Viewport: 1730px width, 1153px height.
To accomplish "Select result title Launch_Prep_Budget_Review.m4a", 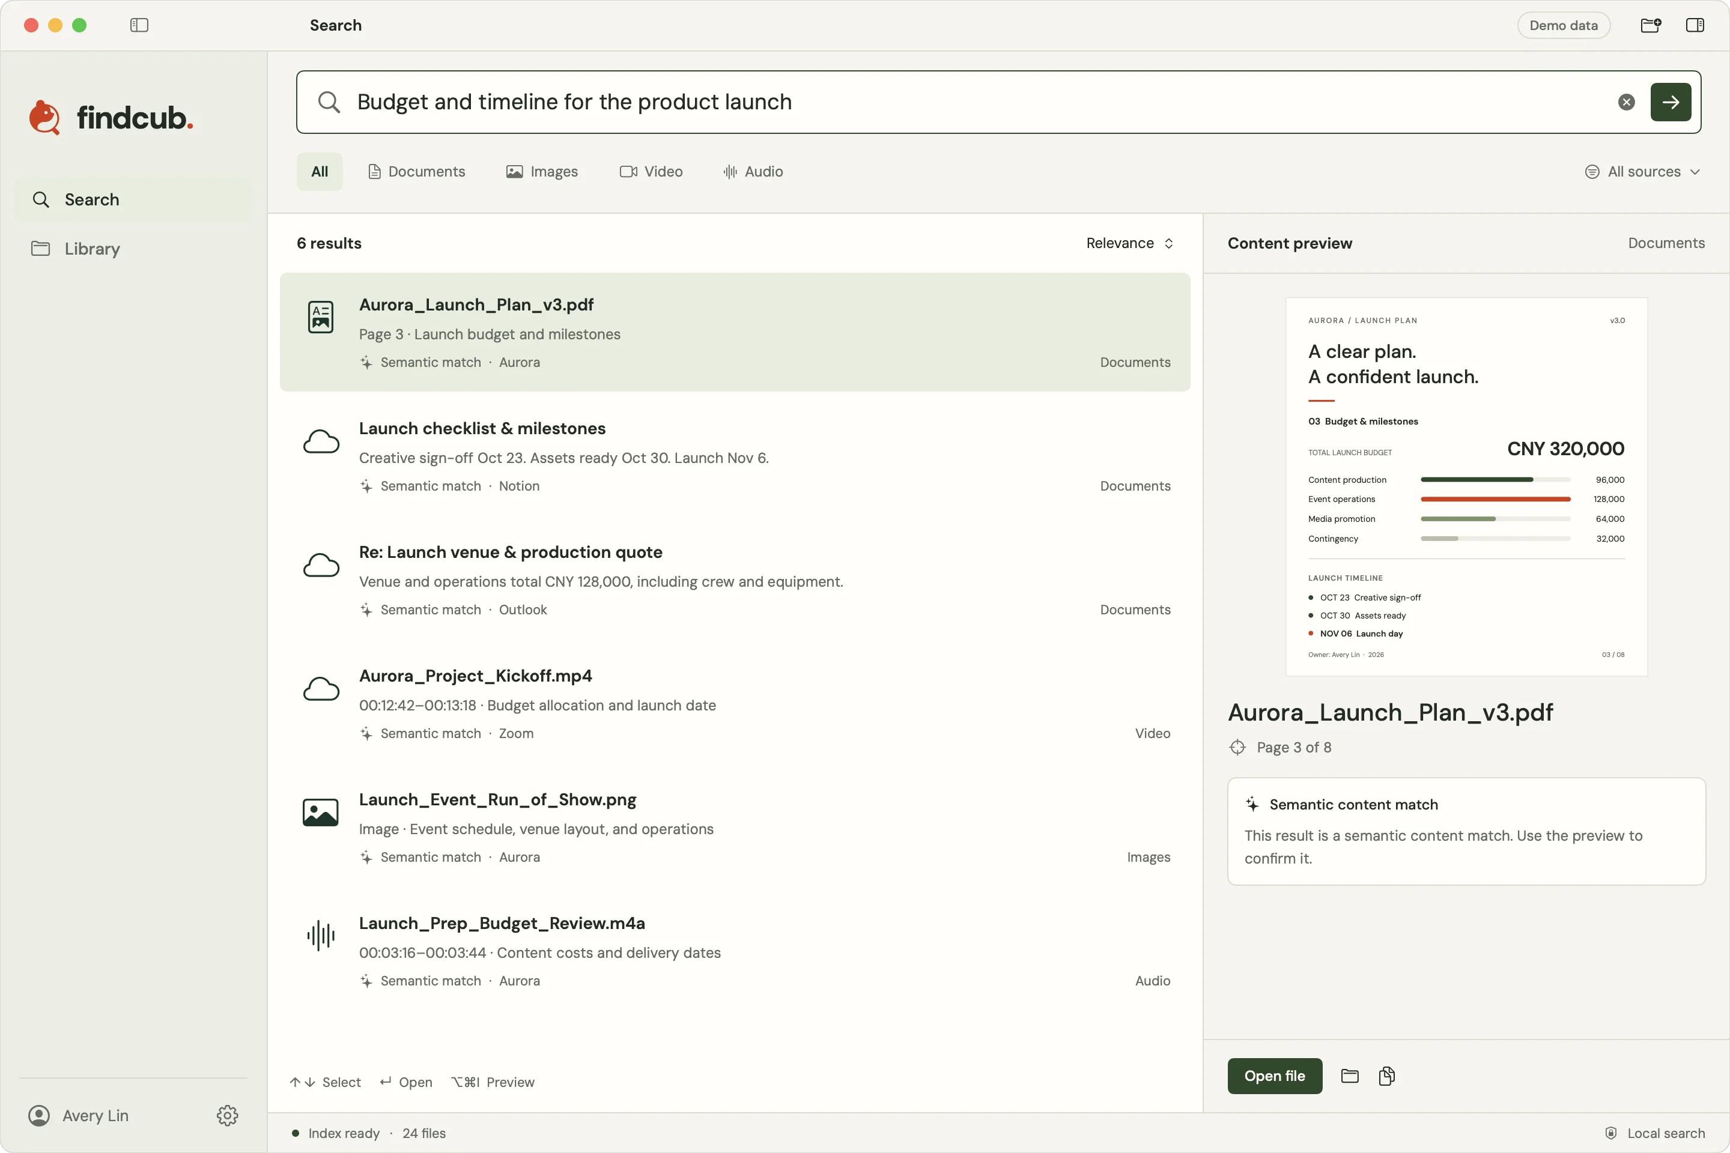I will [502, 923].
